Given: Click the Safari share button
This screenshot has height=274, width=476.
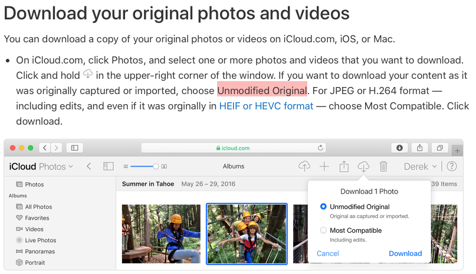Looking at the screenshot, I should click(419, 148).
